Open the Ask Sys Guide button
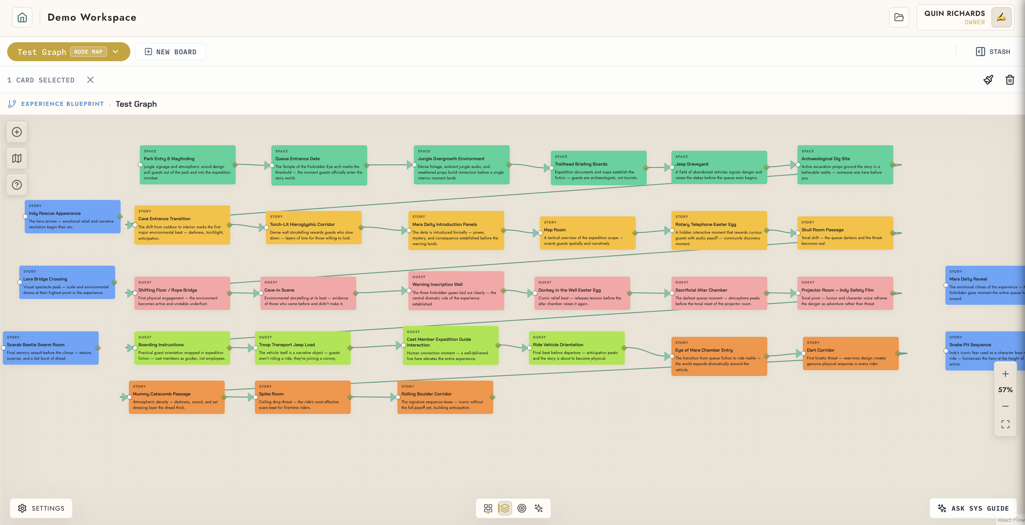The height and width of the screenshot is (525, 1025). click(973, 508)
